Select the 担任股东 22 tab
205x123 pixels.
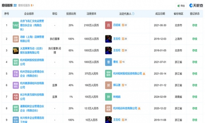coord(9,5)
